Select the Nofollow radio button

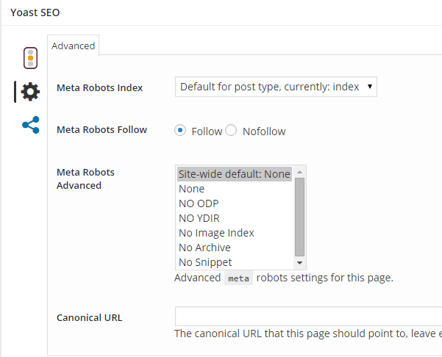pos(231,131)
